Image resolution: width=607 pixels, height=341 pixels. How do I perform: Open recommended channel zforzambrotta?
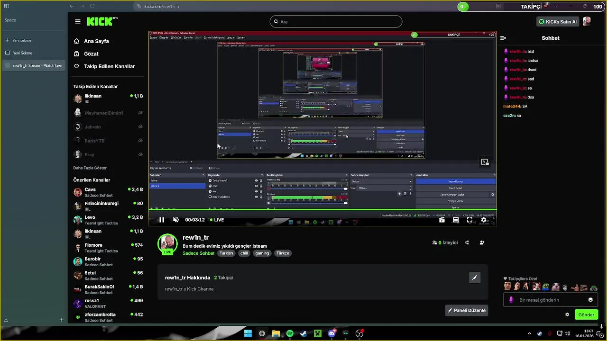(x=108, y=317)
